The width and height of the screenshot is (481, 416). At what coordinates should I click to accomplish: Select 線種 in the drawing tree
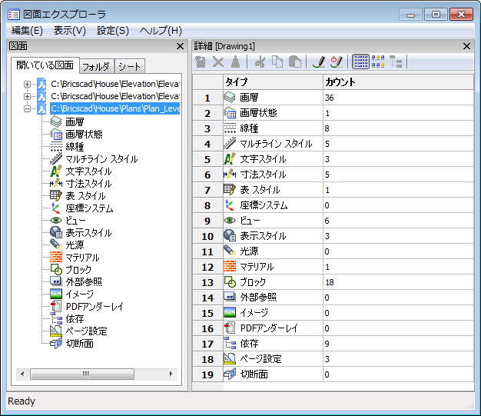pos(75,147)
